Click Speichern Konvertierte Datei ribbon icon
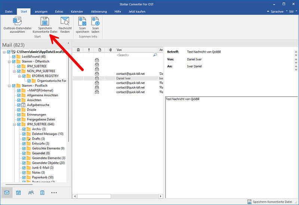Screen dimensions: 299x205 coord(44,22)
